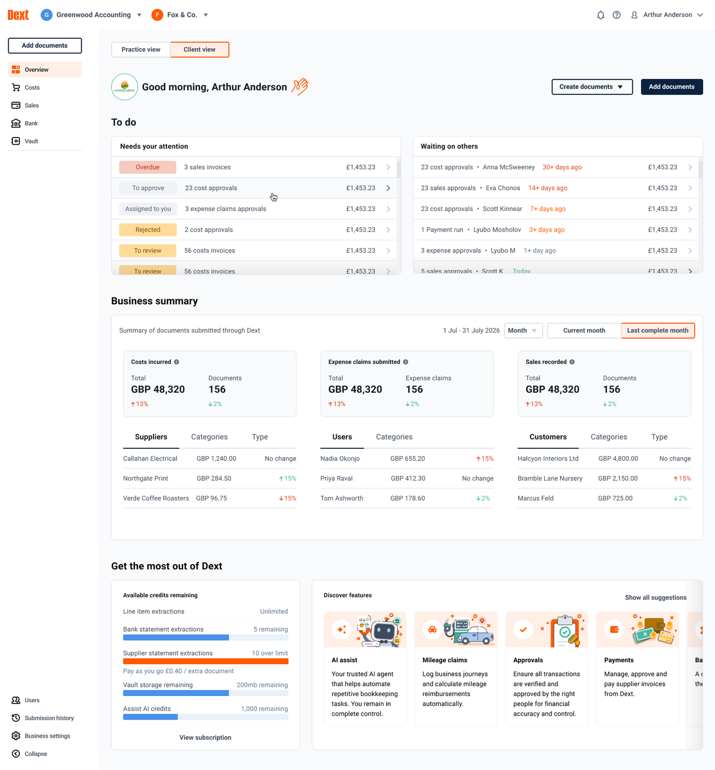Select the Suppliers tab

[x=151, y=437]
